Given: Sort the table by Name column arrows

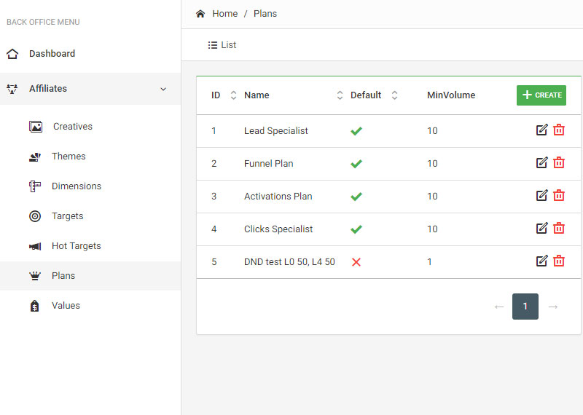Looking at the screenshot, I should pyautogui.click(x=340, y=95).
